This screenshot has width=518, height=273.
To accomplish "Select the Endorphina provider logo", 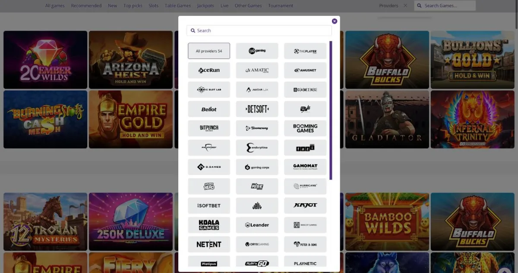I will (257, 148).
